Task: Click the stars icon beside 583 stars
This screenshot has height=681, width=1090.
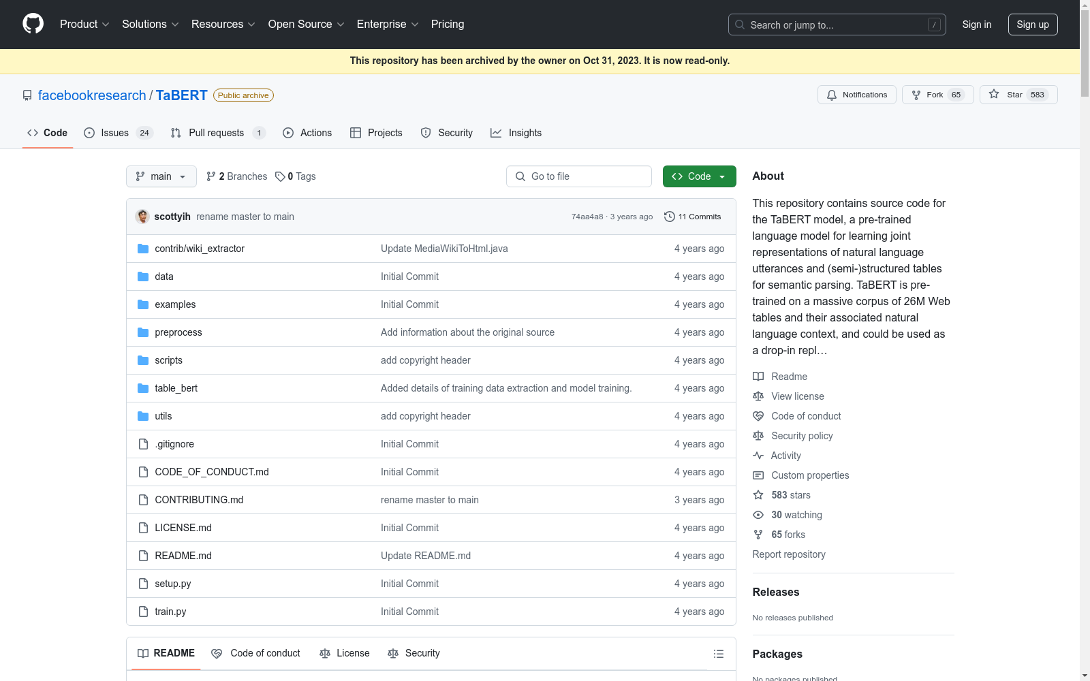Action: coord(758,495)
